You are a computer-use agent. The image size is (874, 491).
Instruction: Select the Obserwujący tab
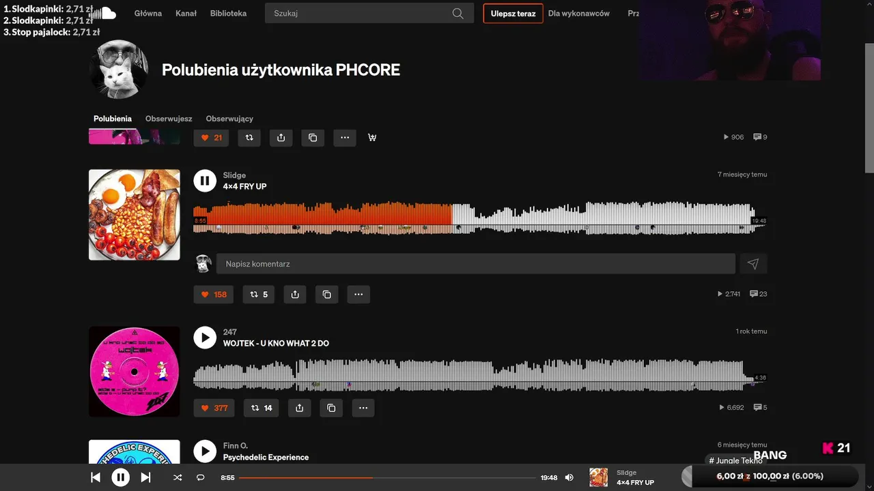229,119
